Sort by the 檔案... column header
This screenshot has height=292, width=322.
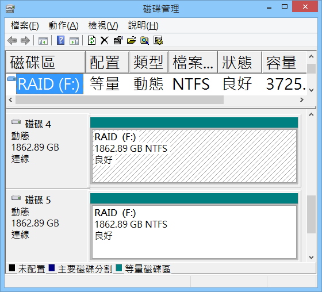(193, 62)
